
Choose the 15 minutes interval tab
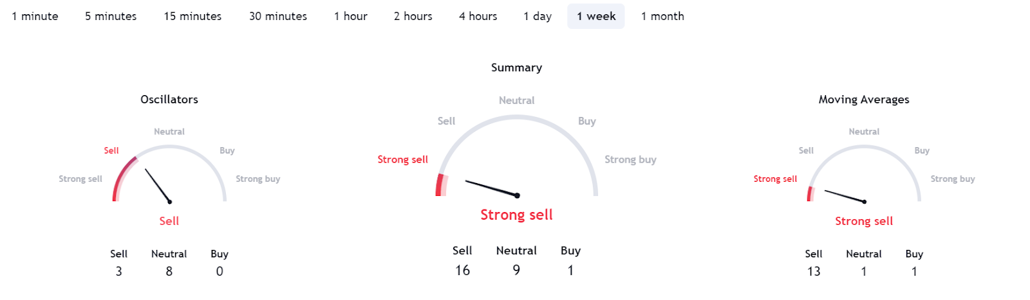coord(192,16)
